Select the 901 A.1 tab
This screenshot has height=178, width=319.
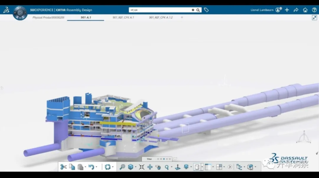86,17
